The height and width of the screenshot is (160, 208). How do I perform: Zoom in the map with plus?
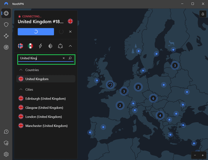(x=203, y=155)
